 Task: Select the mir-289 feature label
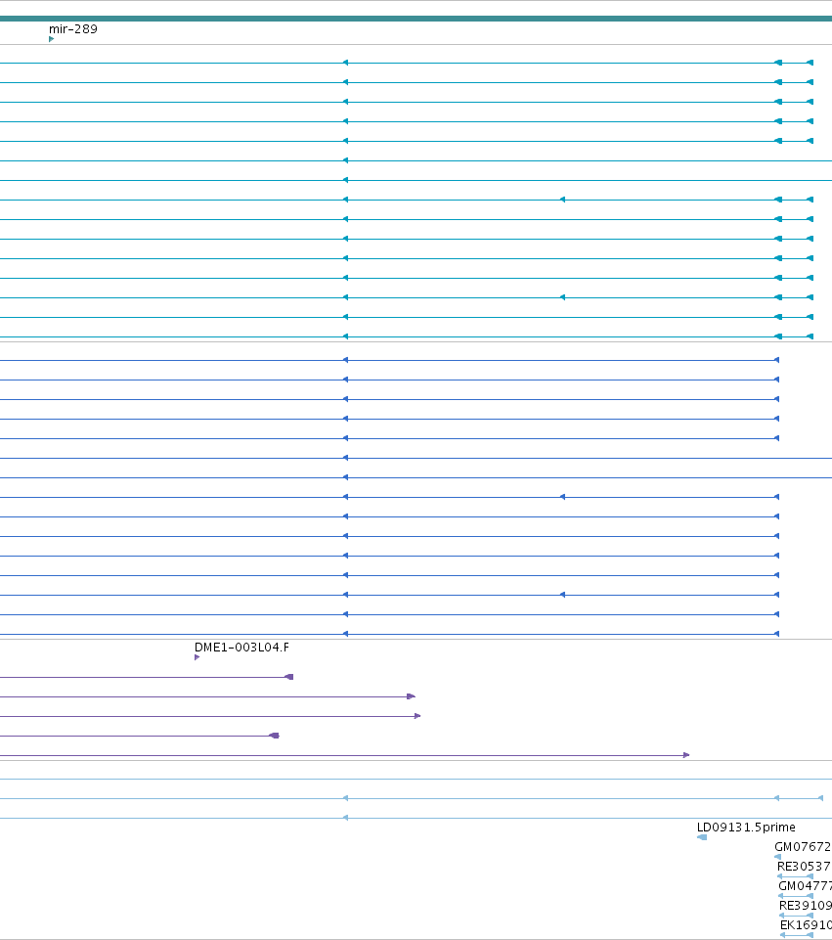[73, 28]
